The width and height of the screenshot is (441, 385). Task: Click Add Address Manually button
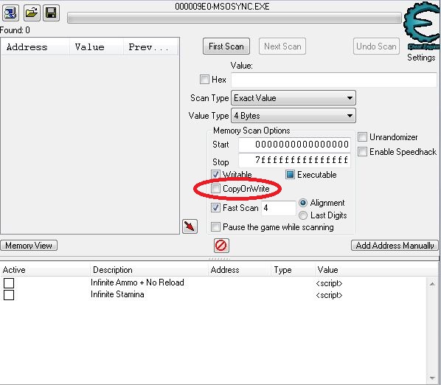[395, 246]
